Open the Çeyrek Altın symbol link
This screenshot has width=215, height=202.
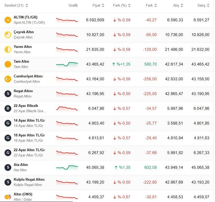coord(24,32)
